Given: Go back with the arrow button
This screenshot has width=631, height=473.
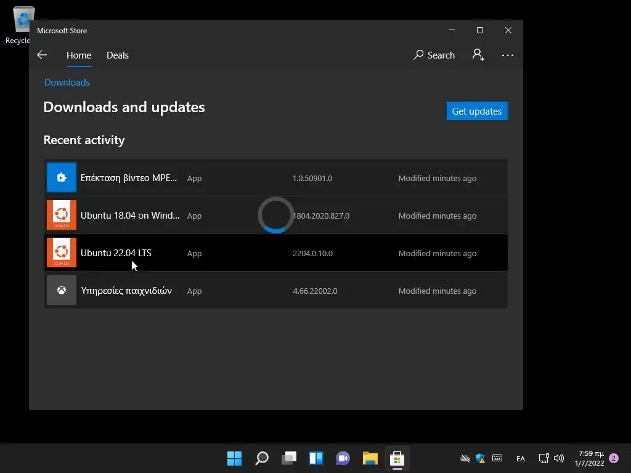Looking at the screenshot, I should [42, 55].
